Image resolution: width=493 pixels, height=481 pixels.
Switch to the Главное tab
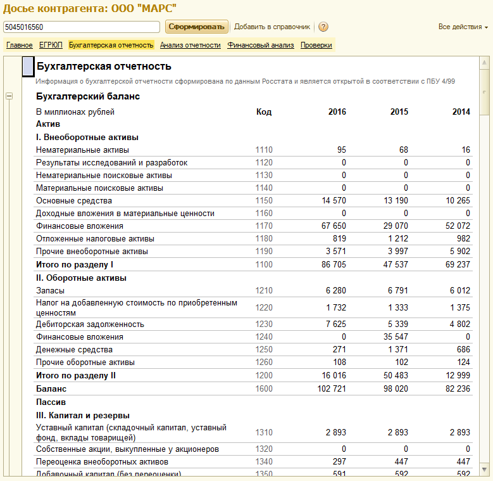click(x=20, y=45)
